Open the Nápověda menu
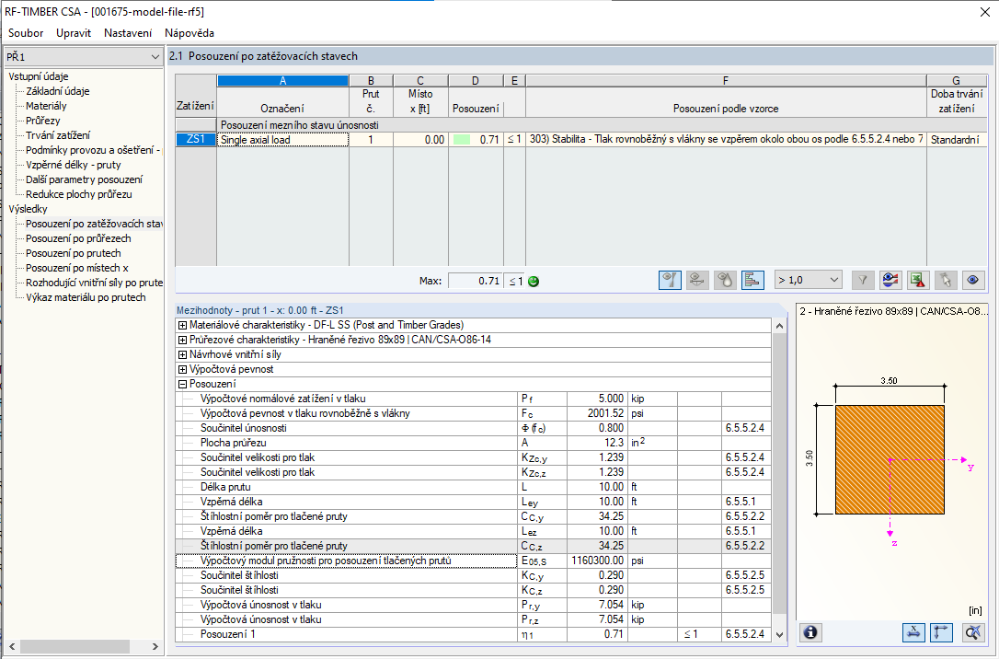The image size is (999, 659). 189,33
